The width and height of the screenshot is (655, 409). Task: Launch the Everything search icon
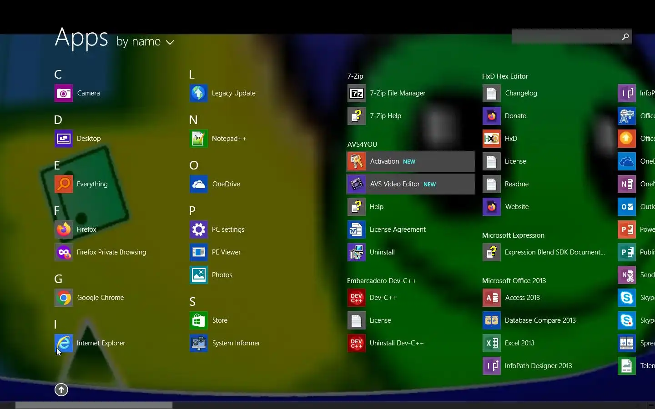(64, 184)
